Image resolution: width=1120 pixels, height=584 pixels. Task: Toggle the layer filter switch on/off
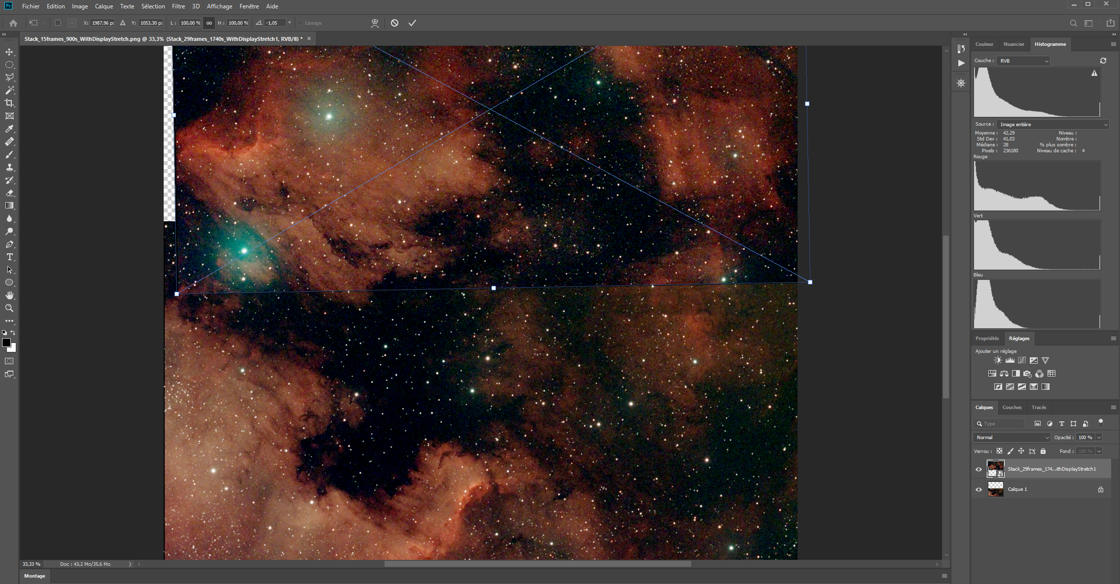(x=1101, y=422)
